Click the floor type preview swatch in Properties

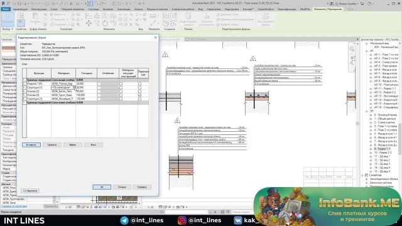[x=8, y=50]
